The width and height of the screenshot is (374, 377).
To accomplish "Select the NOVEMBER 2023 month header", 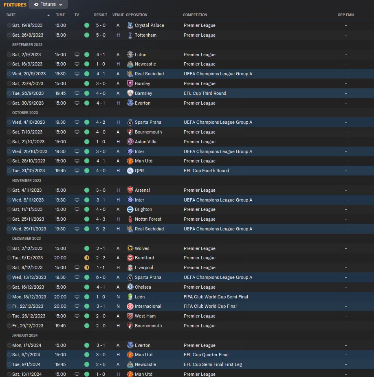I will coord(27,181).
